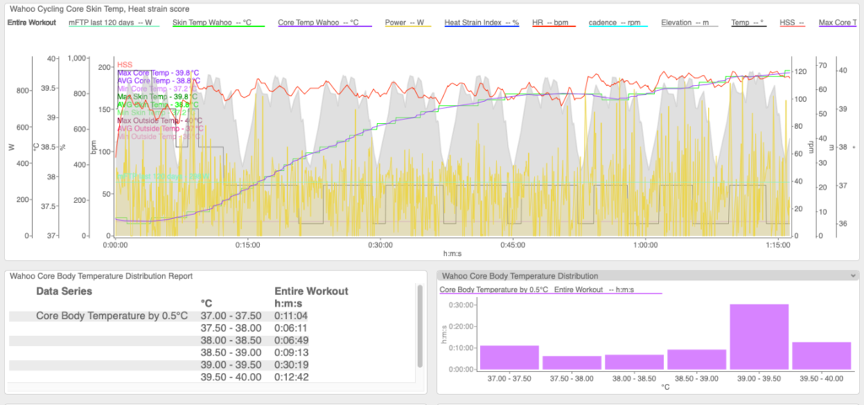Click the AVG Core Temp - 38.8 °C annotation
Image resolution: width=864 pixels, height=405 pixels.
point(156,81)
